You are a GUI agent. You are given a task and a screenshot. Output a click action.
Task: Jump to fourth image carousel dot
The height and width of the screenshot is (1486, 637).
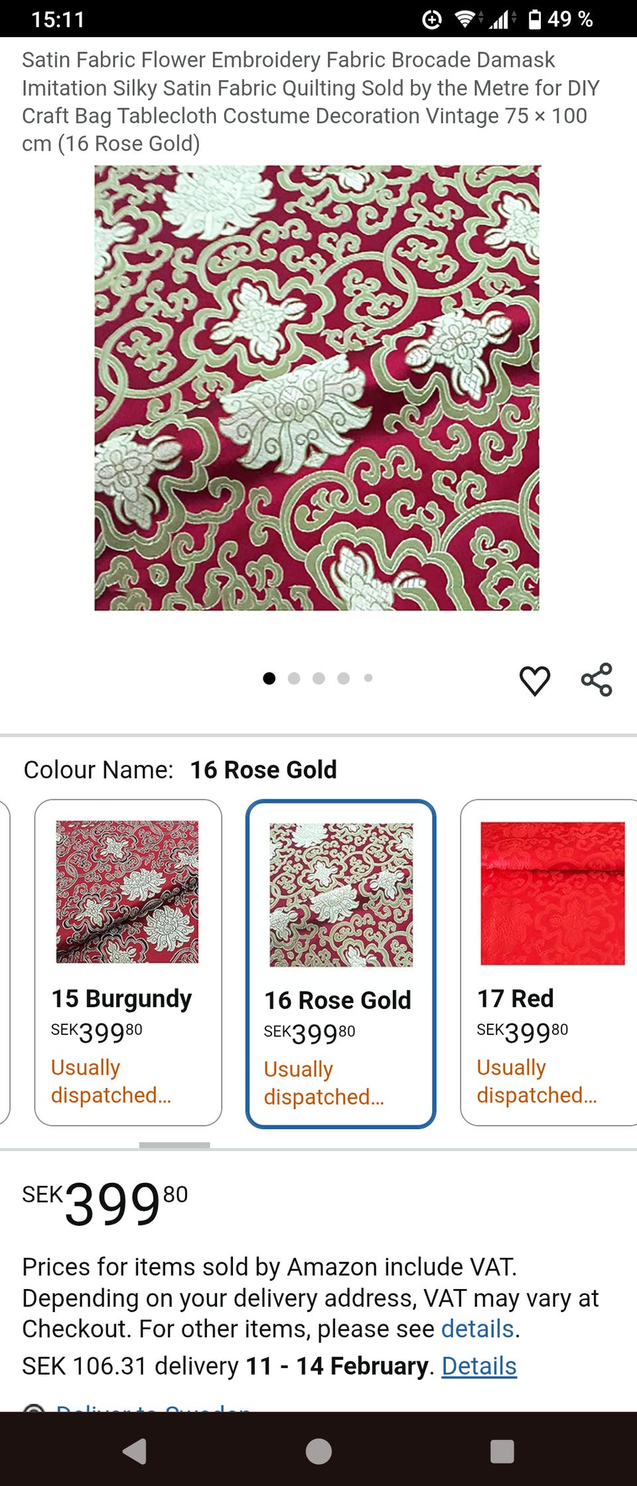[343, 678]
